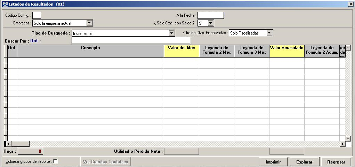Expand the Sólo Ctas. con Saldo dropdown
The image size is (355, 167).
point(211,23)
